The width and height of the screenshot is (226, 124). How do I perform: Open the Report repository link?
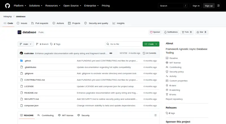[x=174, y=99]
